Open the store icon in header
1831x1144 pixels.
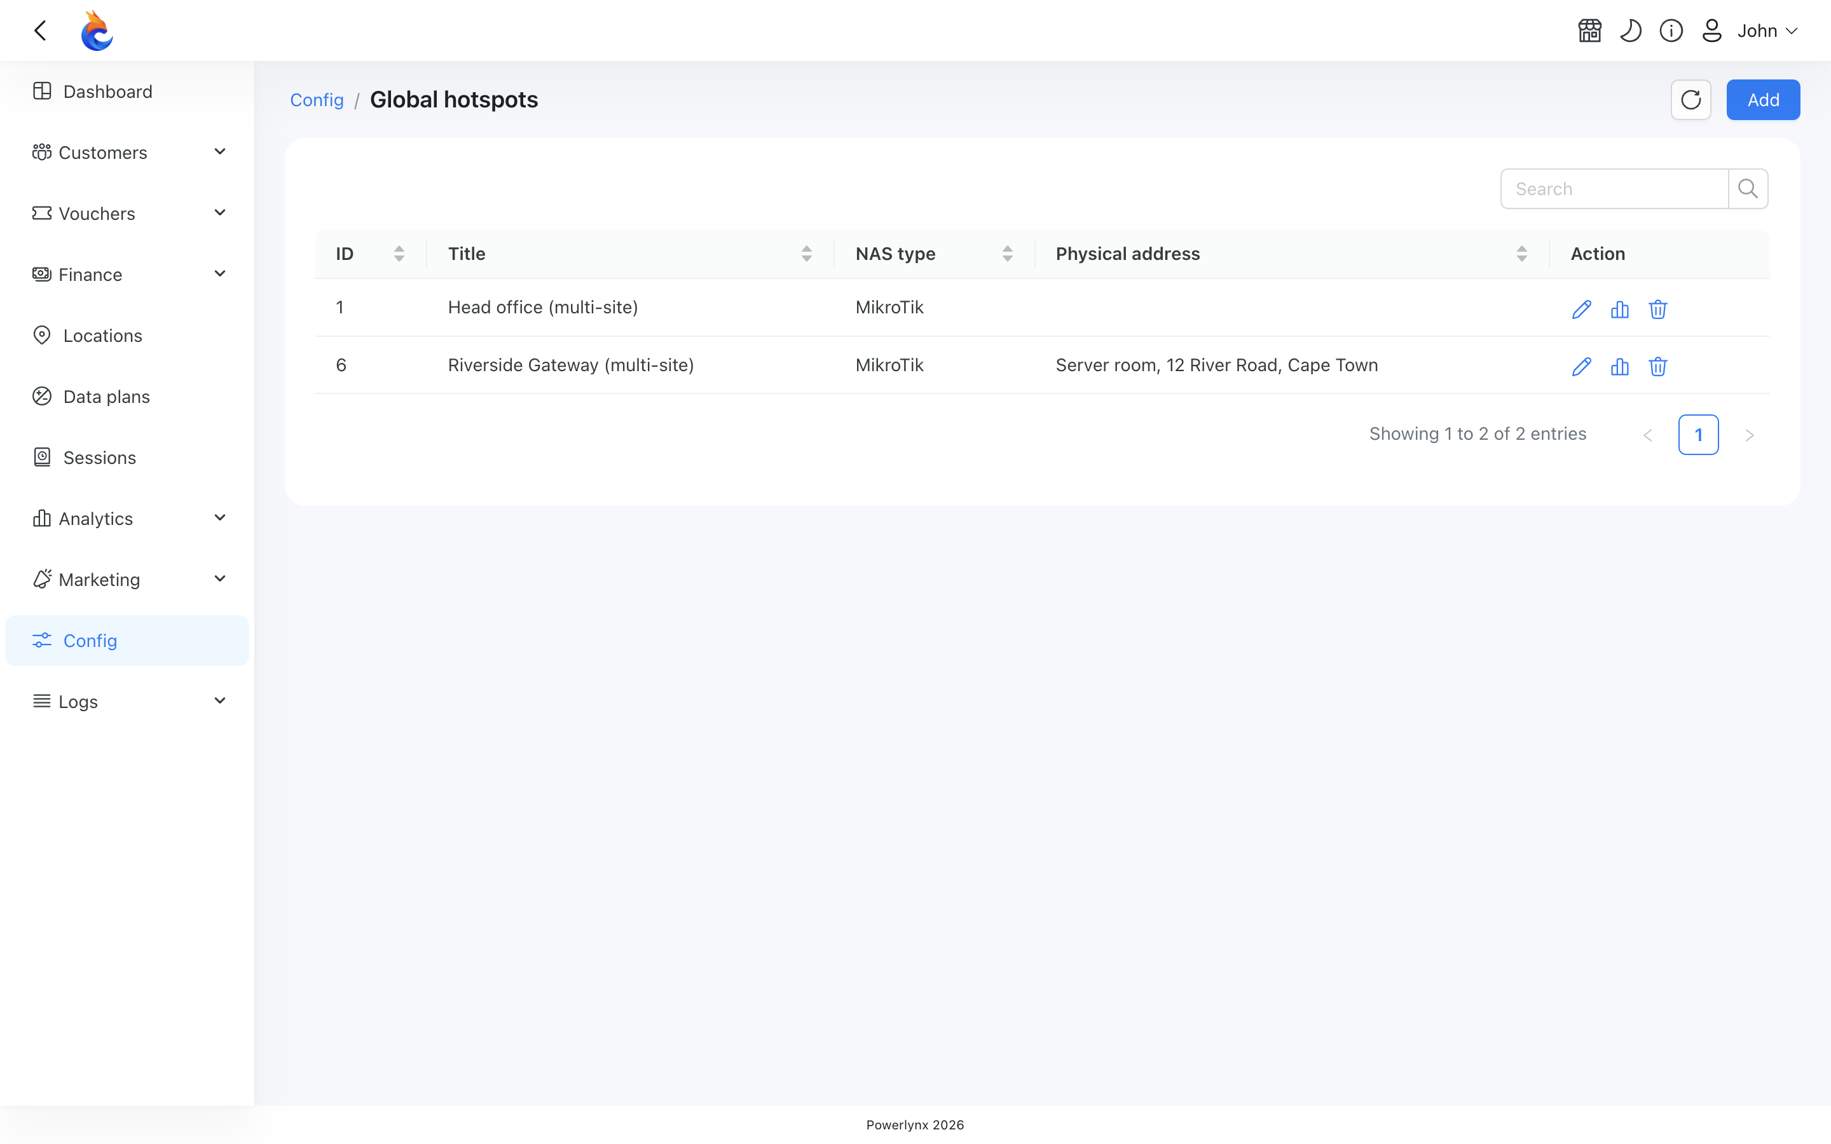point(1589,31)
